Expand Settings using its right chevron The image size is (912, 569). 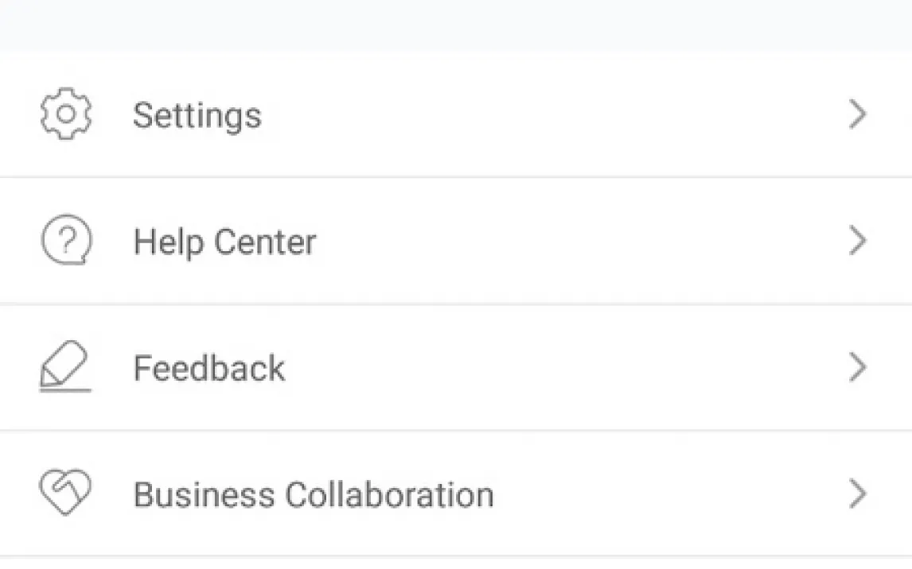coord(857,114)
